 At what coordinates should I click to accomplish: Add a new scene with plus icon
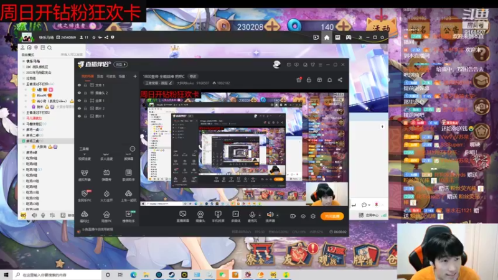tap(135, 76)
